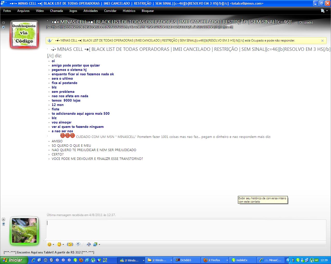Launch the iTunes music note quick launch icon
Viewport: 331px width, 264px height.
point(45,260)
